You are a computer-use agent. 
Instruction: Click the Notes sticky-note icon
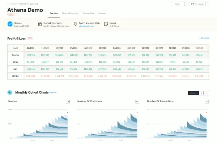tap(106, 24)
